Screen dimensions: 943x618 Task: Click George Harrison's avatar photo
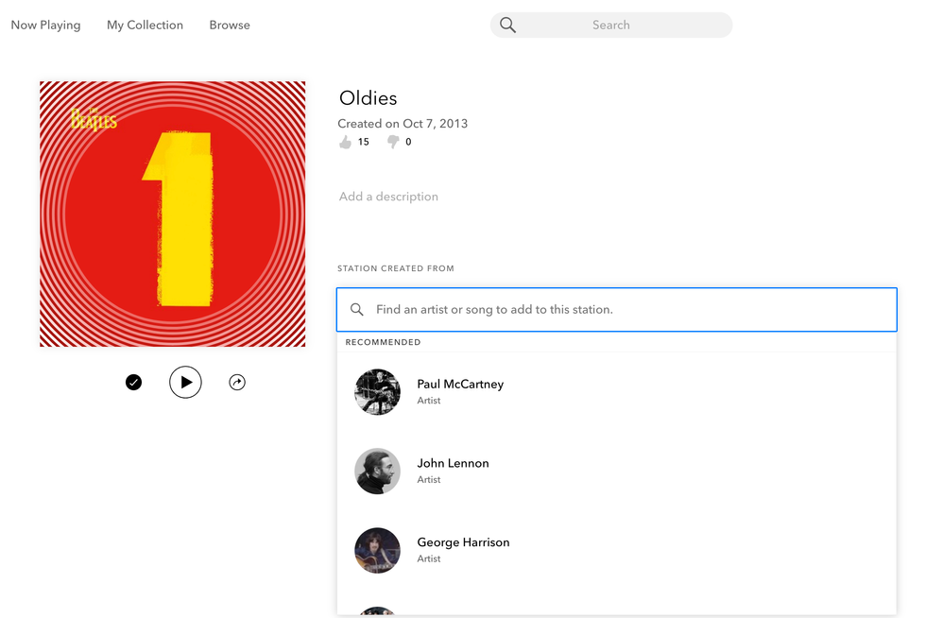pos(377,551)
